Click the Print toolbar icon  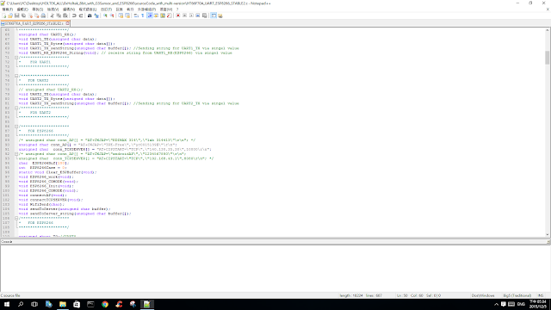43,15
